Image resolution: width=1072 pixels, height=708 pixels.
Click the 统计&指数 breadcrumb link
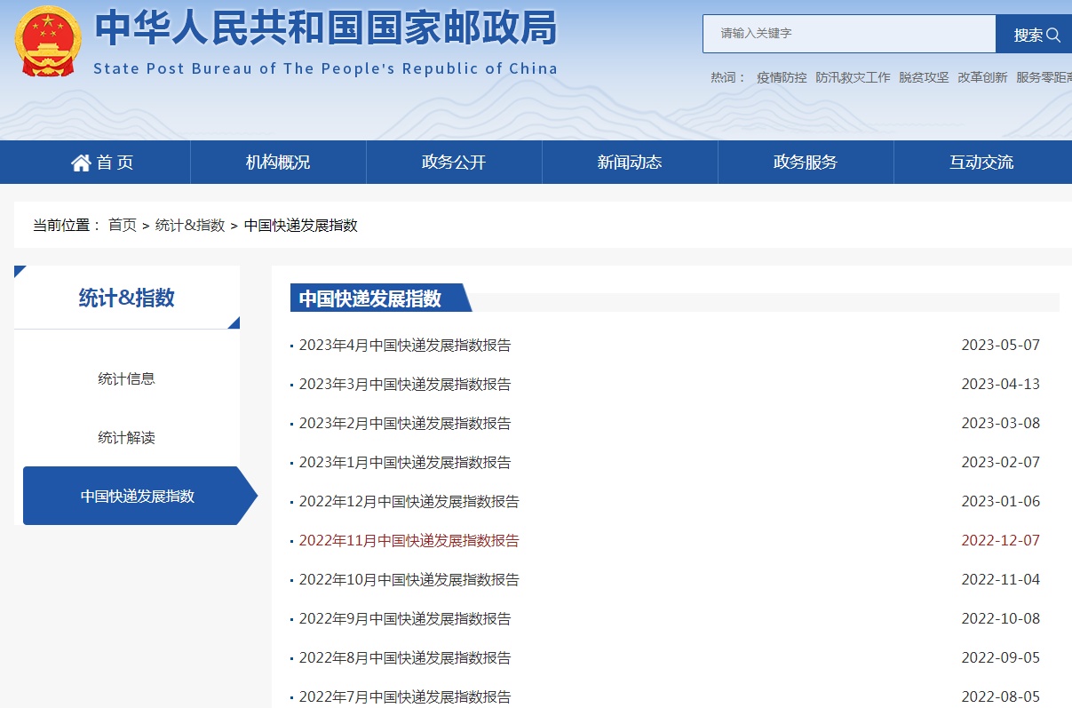[x=190, y=226]
